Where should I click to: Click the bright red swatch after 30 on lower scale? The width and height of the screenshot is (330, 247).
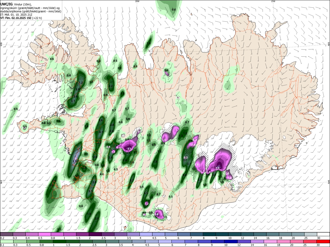pos(323,242)
